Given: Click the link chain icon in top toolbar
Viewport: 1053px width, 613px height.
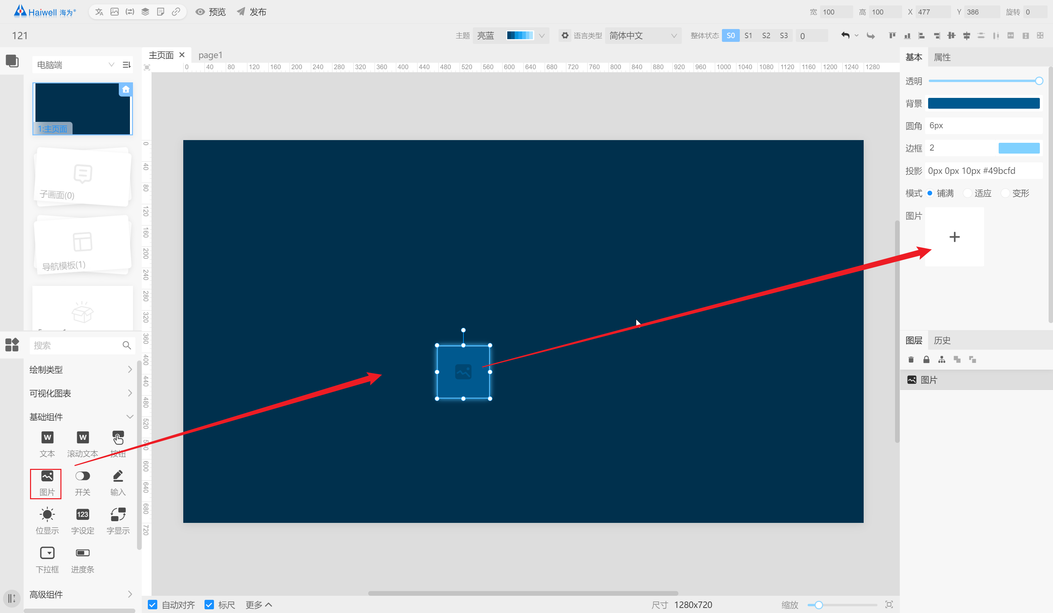Looking at the screenshot, I should pyautogui.click(x=176, y=12).
